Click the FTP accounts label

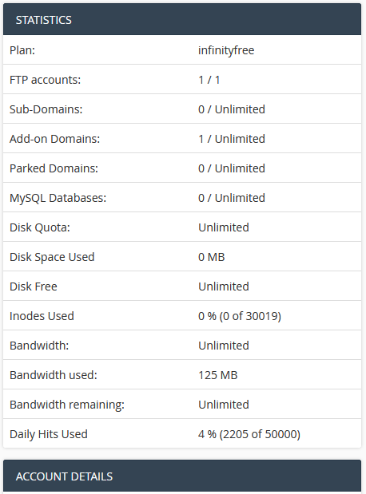click(x=45, y=80)
